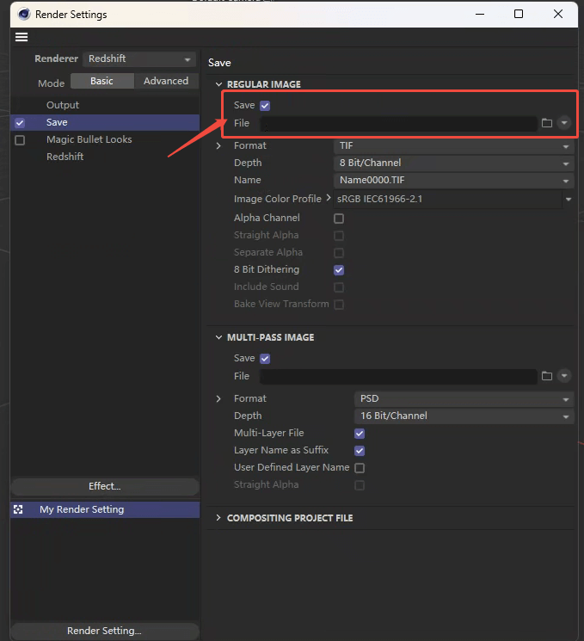The height and width of the screenshot is (641, 584).
Task: Maximize the Render Settings window
Action: [x=519, y=15]
